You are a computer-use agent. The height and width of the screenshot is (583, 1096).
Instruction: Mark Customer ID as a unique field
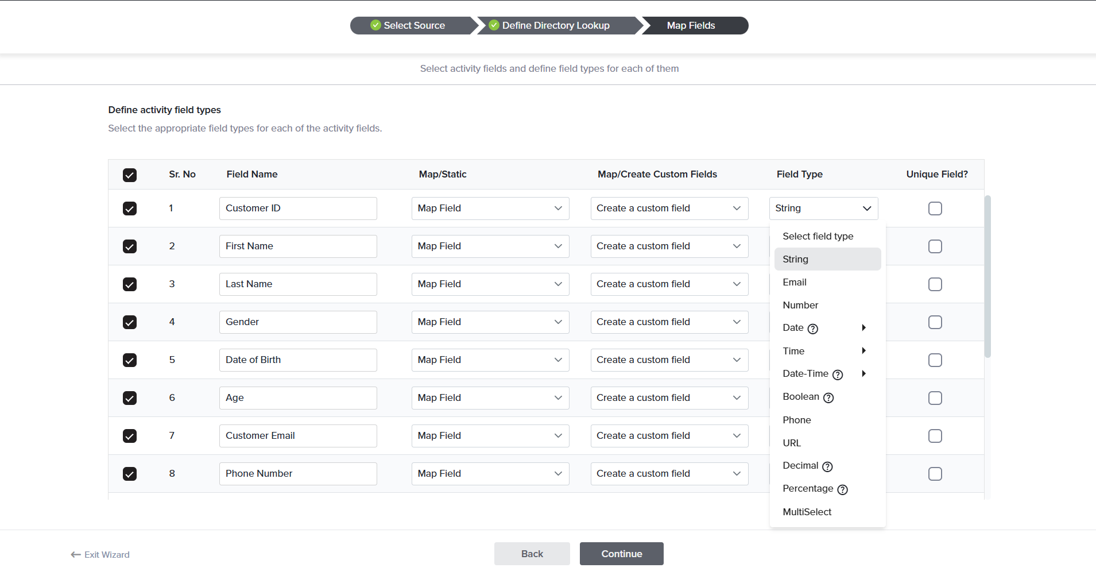click(935, 209)
